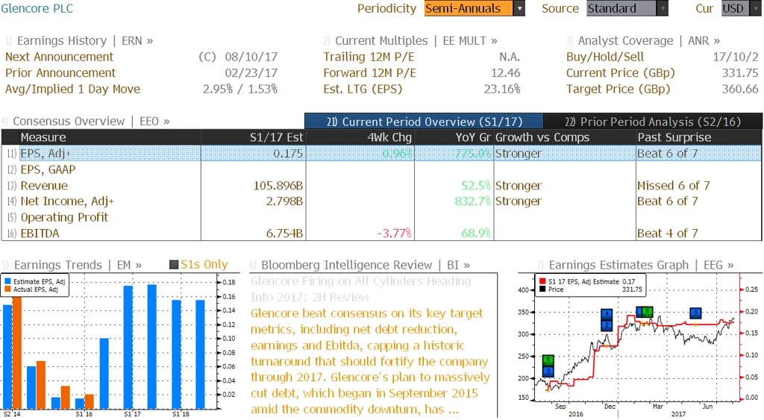The width and height of the screenshot is (764, 420).
Task: Switch to Prior Period Analysis (S2/16) tab
Action: 653,122
